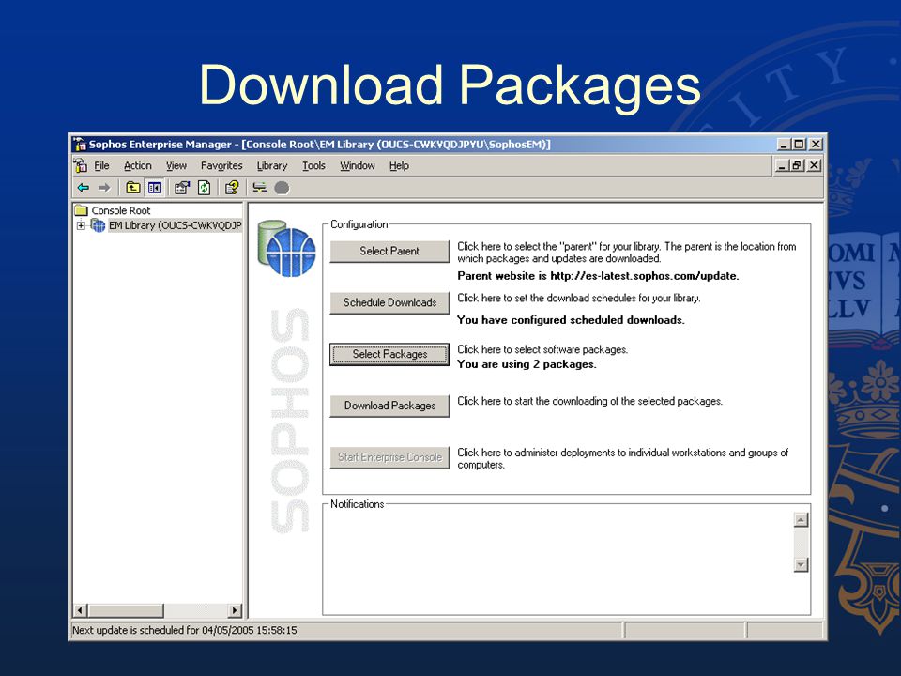
Task: Click tree pane scroll right arrow
Action: click(x=235, y=610)
